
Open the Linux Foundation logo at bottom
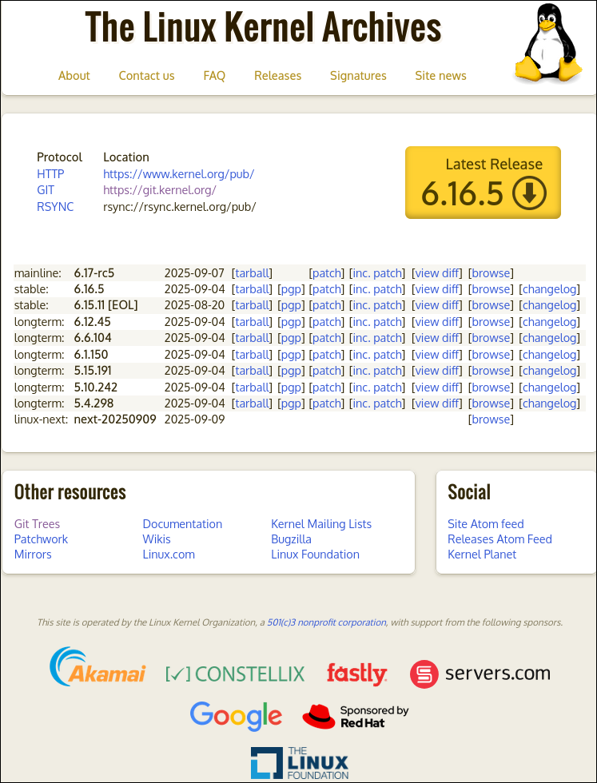coord(299,763)
